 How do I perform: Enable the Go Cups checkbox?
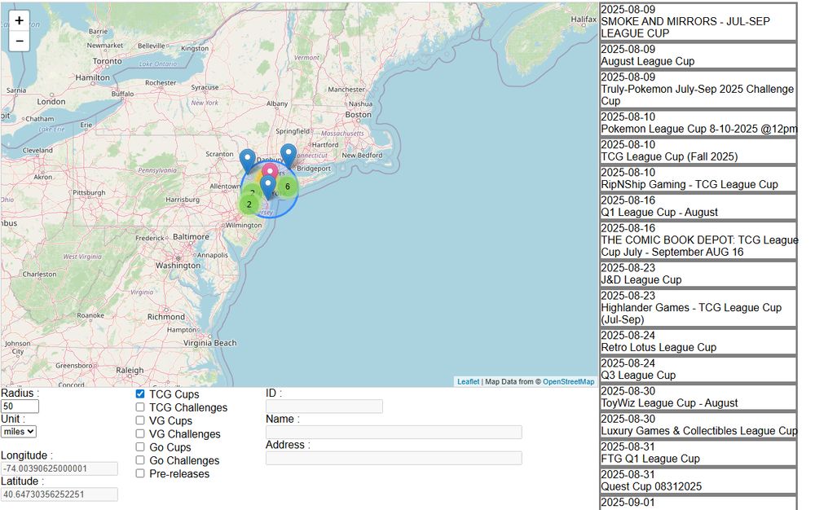(140, 446)
